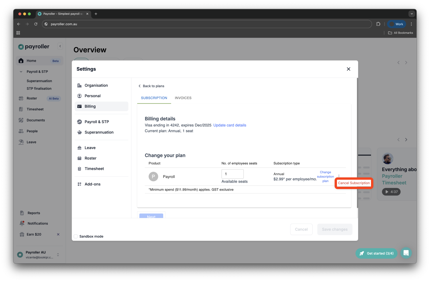This screenshot has height=281, width=430.
Task: Reload the page
Action: [x=36, y=24]
